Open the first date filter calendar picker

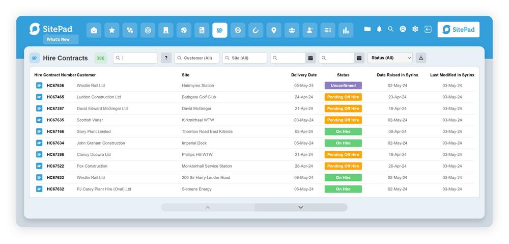(310, 58)
